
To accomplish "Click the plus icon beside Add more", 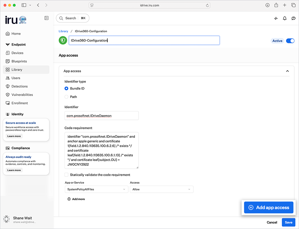I will (x=69, y=199).
